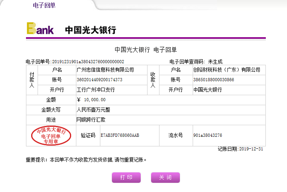Screen dimensions: 287x192
Task: Click the 打印 print button
Action: pyautogui.click(x=126, y=177)
